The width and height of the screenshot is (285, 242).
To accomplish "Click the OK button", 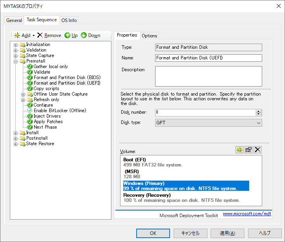I will click(x=153, y=233).
